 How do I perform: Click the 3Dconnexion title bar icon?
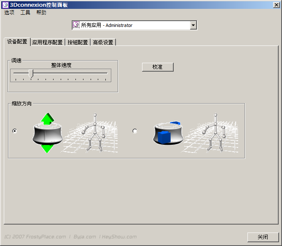pyautogui.click(x=5, y=5)
